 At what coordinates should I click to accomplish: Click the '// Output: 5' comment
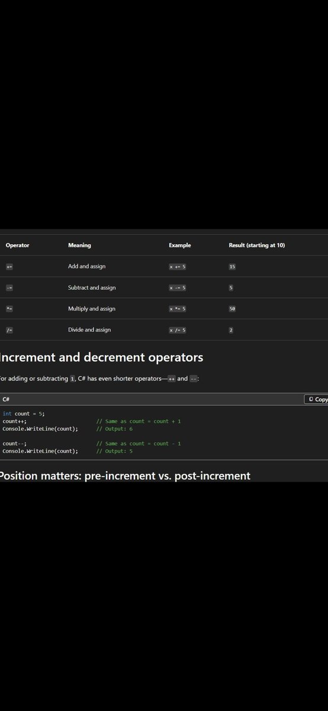coord(114,451)
